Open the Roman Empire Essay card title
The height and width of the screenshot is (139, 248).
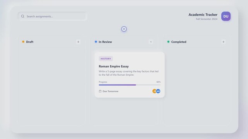click(x=114, y=66)
